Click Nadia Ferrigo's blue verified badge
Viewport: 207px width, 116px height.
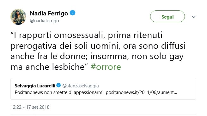(x=72, y=13)
